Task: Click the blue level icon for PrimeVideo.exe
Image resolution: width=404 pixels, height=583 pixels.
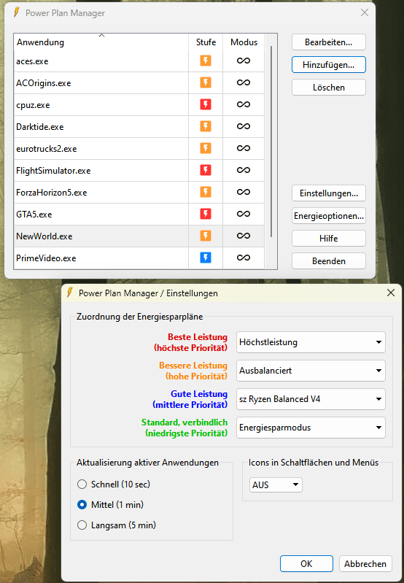Action: [206, 258]
